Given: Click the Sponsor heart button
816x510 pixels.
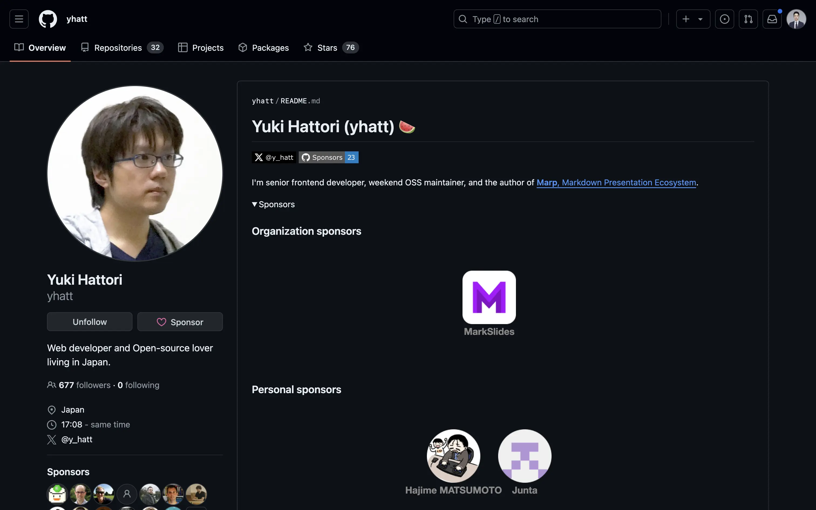Looking at the screenshot, I should point(180,321).
